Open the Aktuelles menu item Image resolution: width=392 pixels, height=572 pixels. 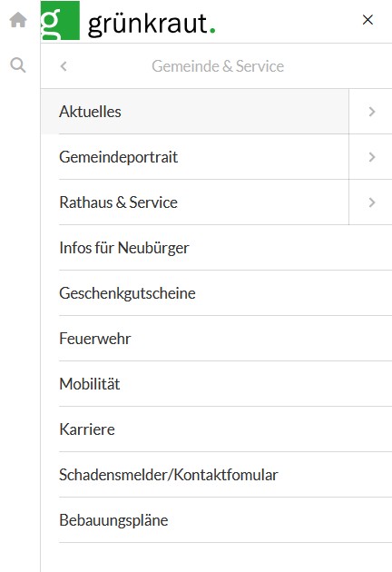[195, 112]
